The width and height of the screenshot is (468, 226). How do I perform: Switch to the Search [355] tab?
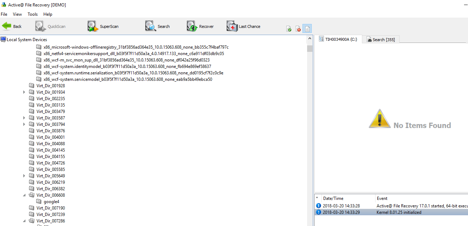pos(381,40)
